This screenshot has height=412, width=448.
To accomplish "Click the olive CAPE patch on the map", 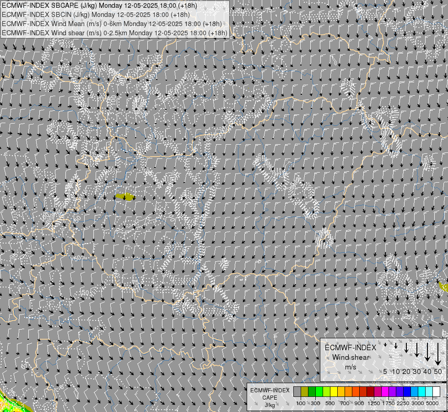I will [x=125, y=197].
